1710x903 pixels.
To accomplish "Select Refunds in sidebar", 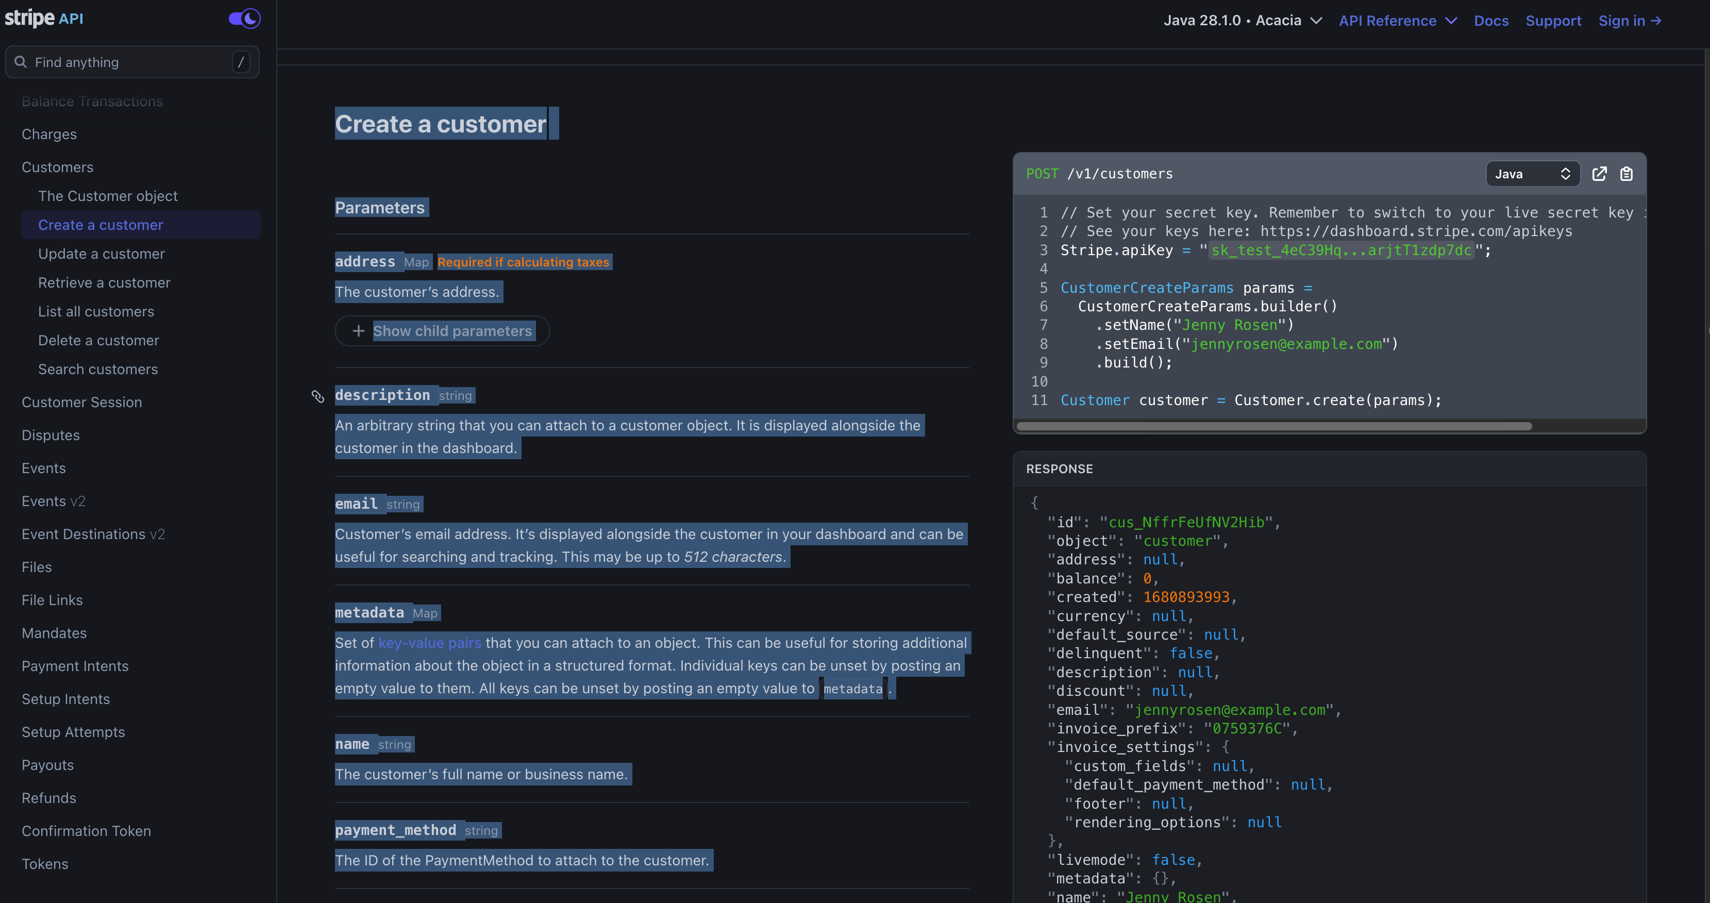I will point(48,798).
